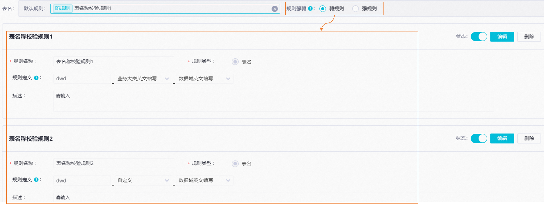The height and width of the screenshot is (204, 544).
Task: Open help icon beside 规则定义 in rule 2
Action: pos(36,180)
